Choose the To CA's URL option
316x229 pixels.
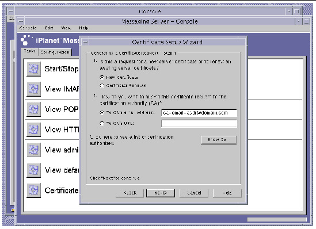[x=102, y=123]
